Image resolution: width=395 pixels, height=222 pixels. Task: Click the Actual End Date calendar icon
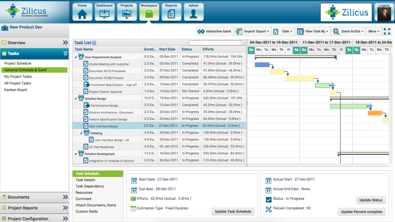[268, 190]
